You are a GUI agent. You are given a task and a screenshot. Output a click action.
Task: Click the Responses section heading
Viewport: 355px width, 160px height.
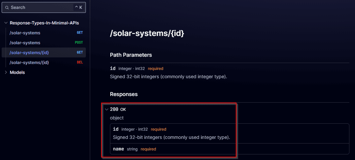click(x=124, y=94)
